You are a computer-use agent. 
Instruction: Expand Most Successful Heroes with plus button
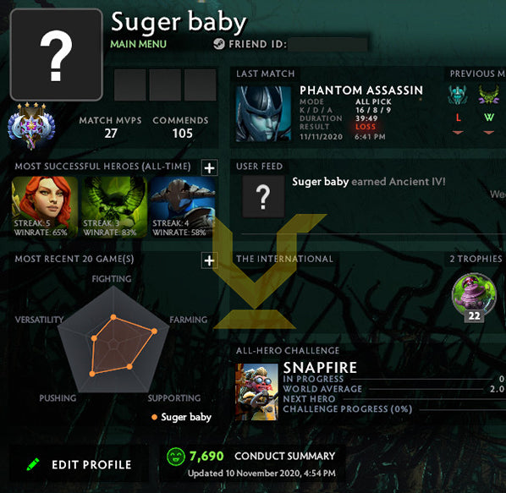tap(210, 167)
